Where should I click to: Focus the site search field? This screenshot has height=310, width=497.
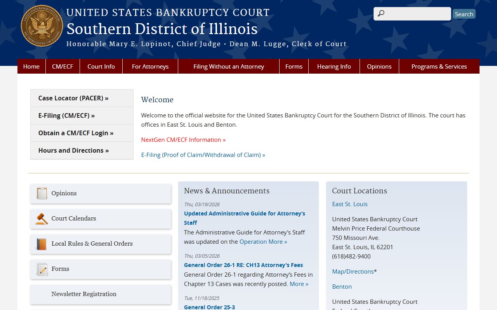(412, 14)
